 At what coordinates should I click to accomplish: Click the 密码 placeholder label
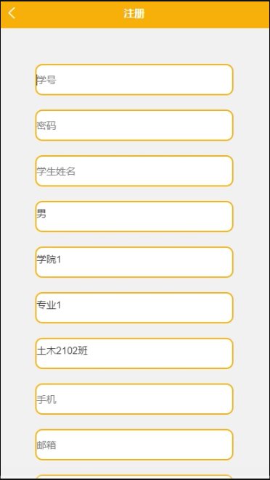coord(46,126)
